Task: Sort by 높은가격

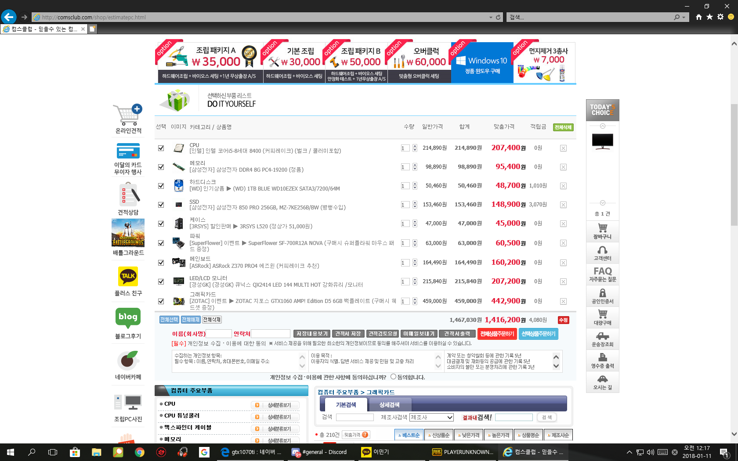Action: 499,435
